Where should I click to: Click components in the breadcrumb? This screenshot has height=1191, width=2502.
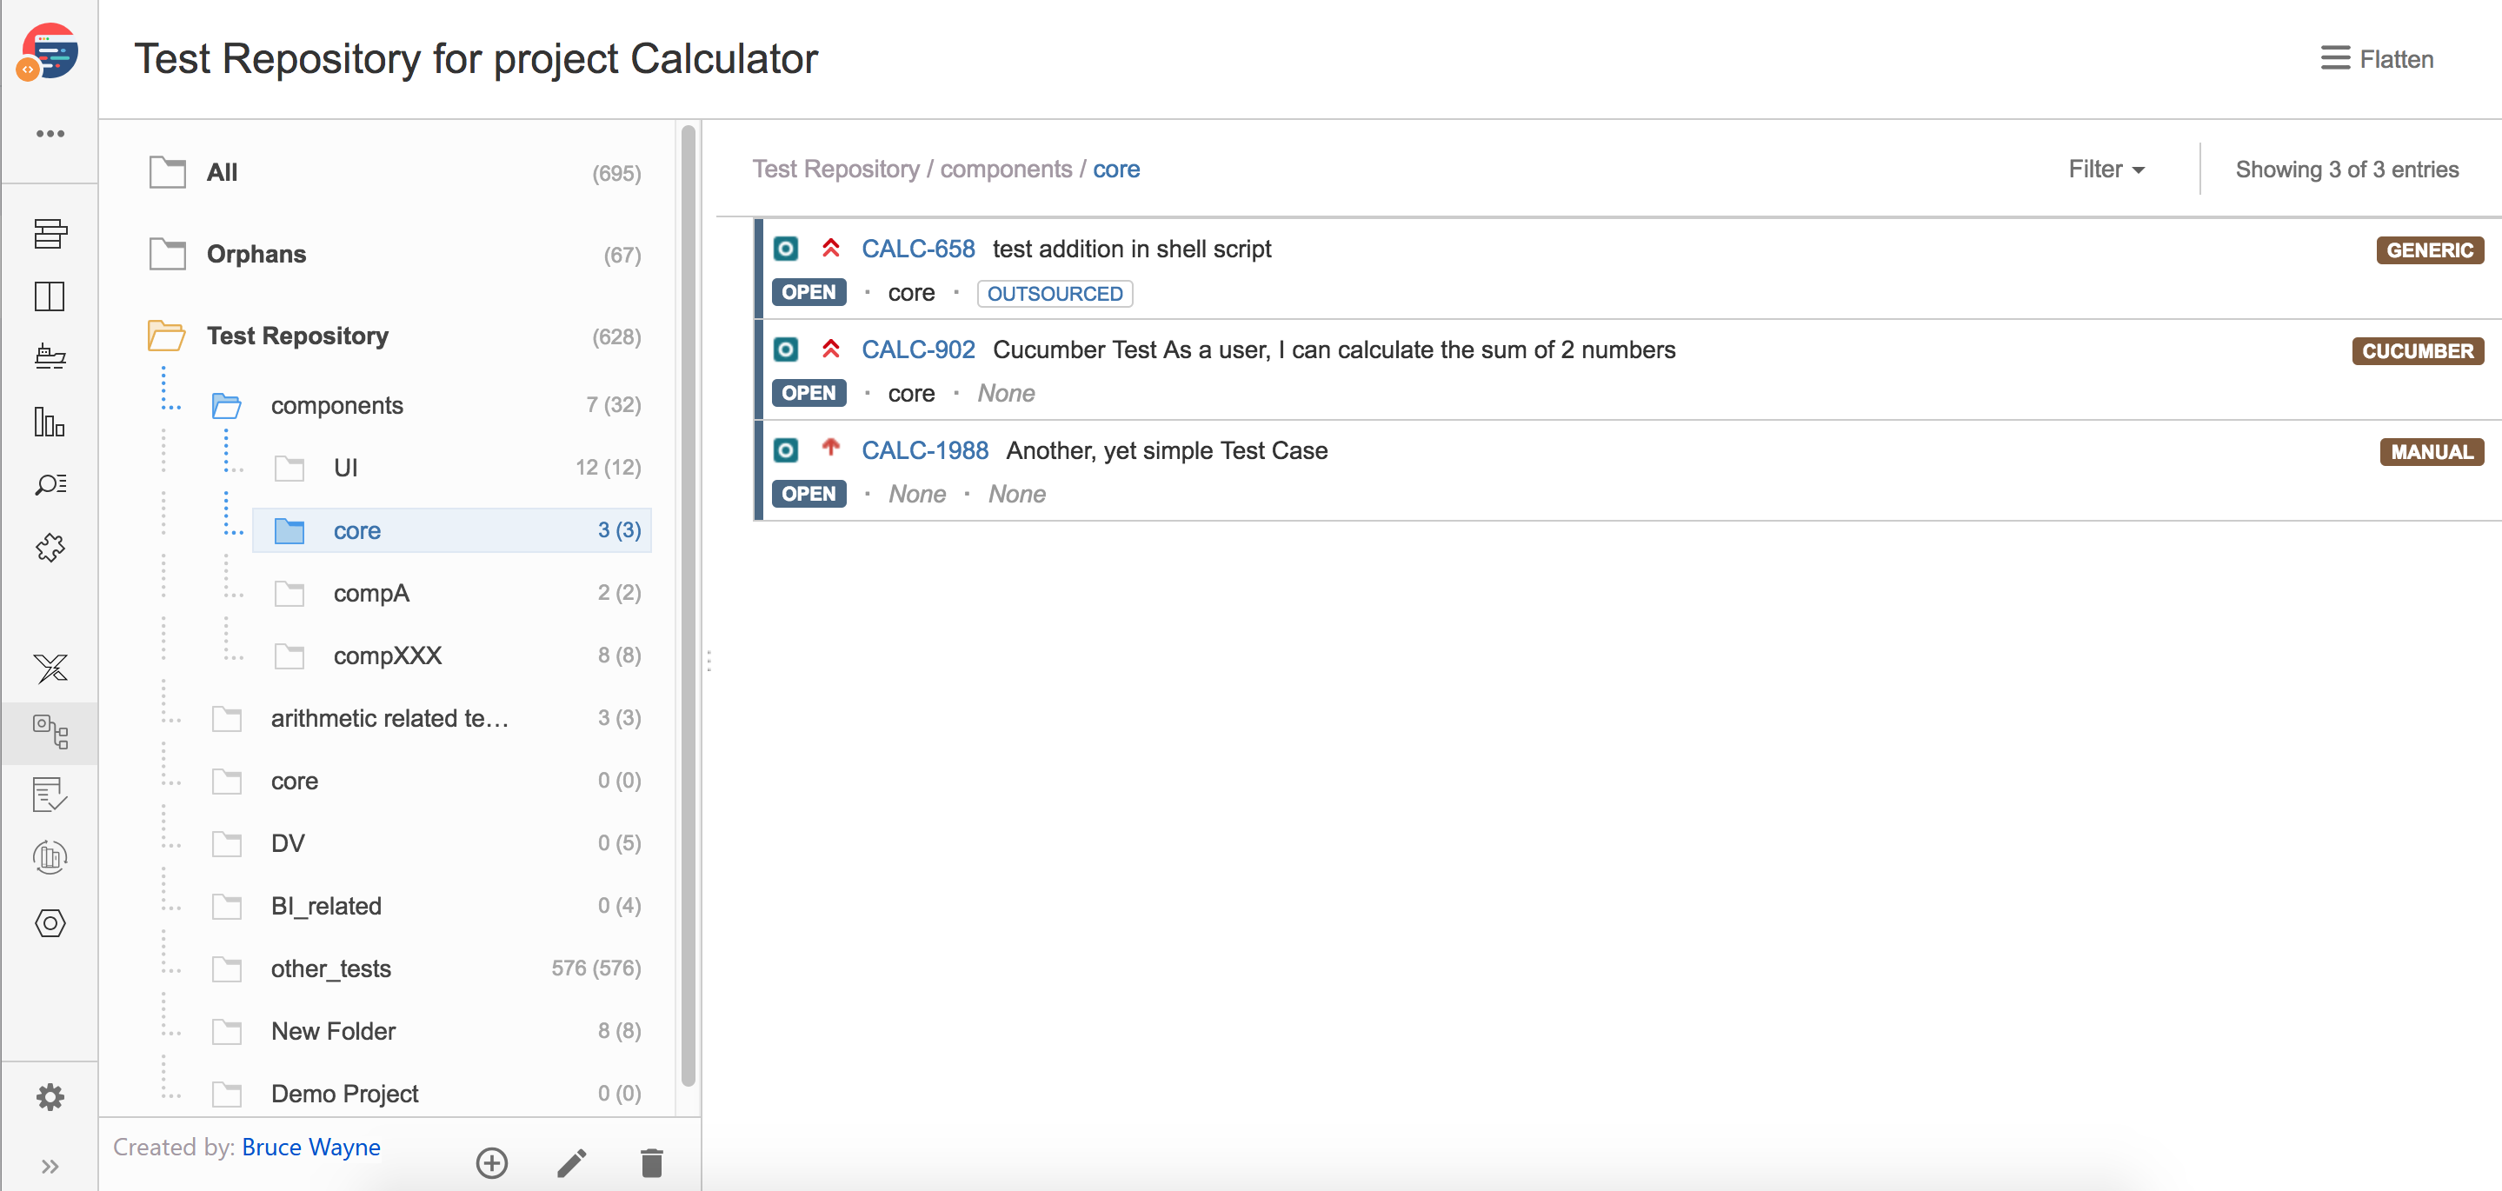1006,169
